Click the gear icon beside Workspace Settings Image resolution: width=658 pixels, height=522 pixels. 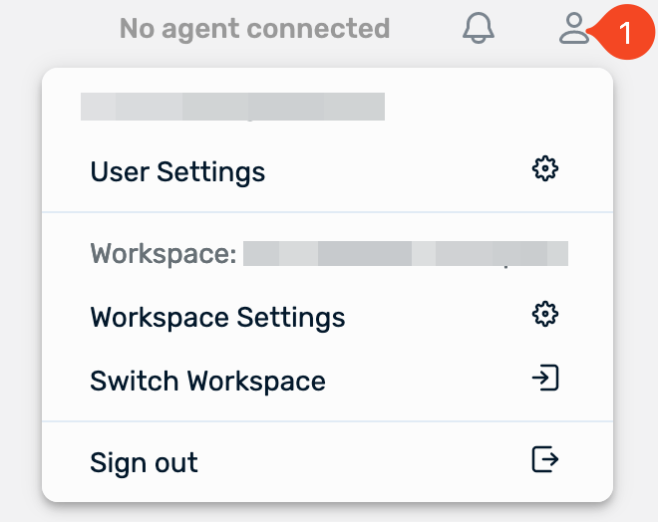click(x=544, y=315)
